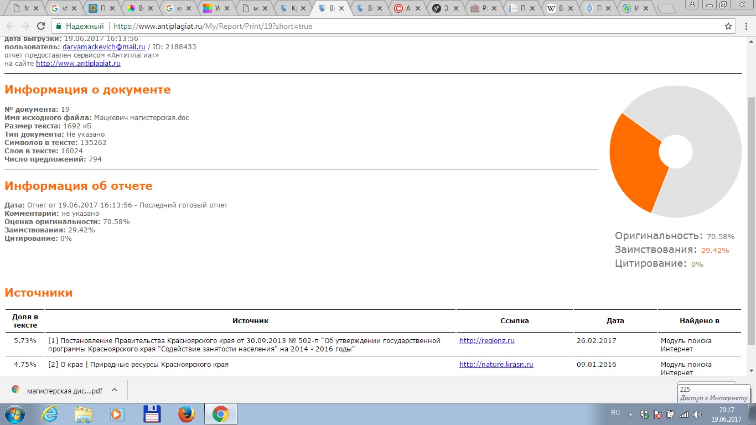Expand options for downloaded магистерская pdf
This screenshot has width=756, height=425.
tap(115, 390)
